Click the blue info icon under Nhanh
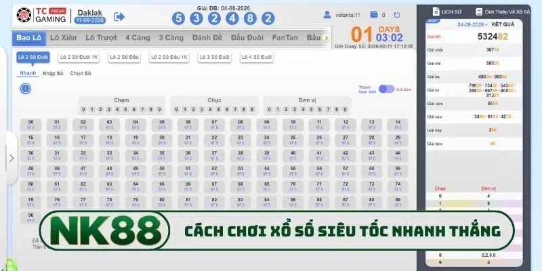The width and height of the screenshot is (542, 271). click(26, 89)
